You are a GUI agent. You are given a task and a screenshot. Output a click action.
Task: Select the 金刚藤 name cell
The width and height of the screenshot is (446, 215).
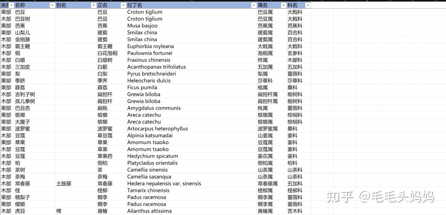pyautogui.click(x=35, y=40)
